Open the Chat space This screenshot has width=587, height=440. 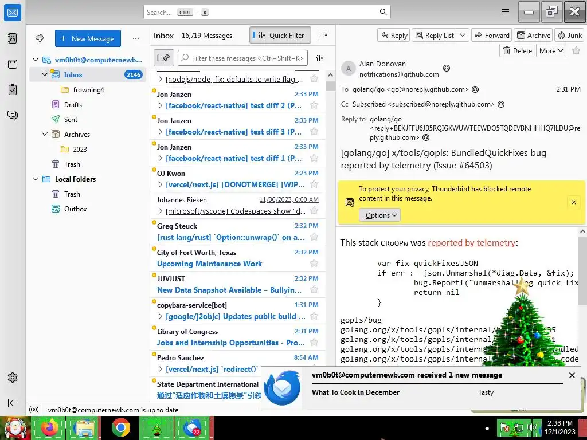pyautogui.click(x=13, y=115)
